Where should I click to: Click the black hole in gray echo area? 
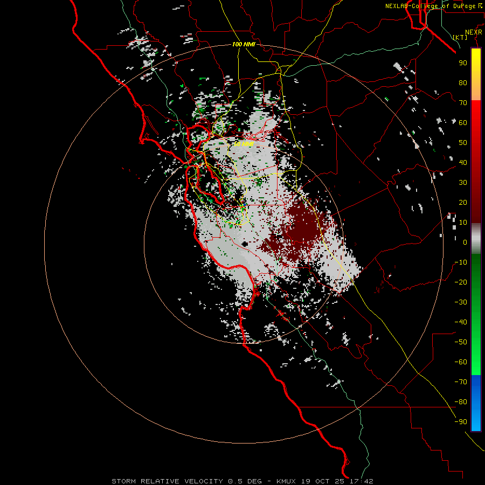coord(245,244)
